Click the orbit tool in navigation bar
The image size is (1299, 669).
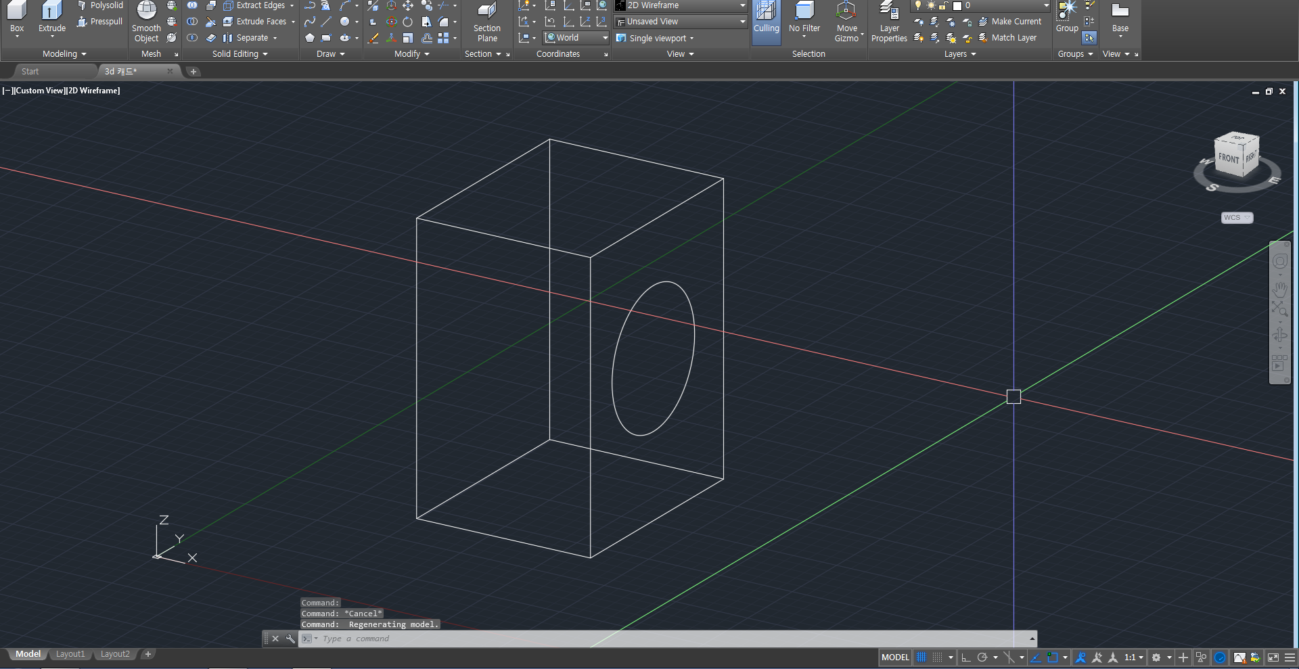(x=1279, y=336)
